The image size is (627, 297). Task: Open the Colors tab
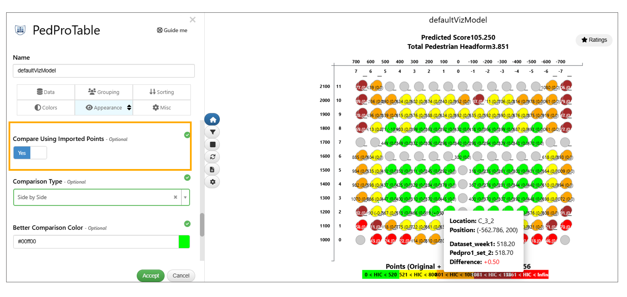[46, 107]
